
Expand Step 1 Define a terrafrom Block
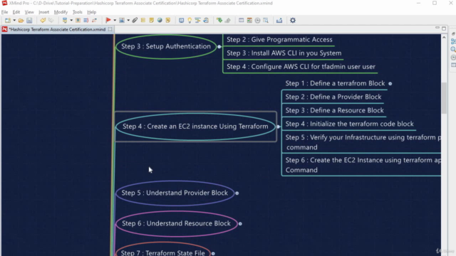pos(390,84)
